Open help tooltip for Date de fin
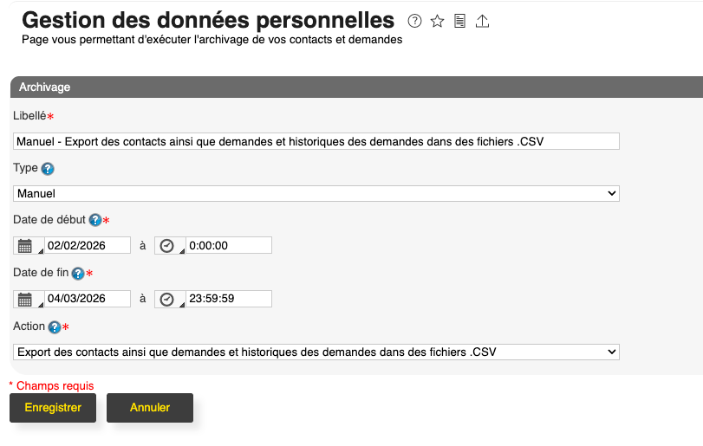703x446 pixels. tap(77, 274)
